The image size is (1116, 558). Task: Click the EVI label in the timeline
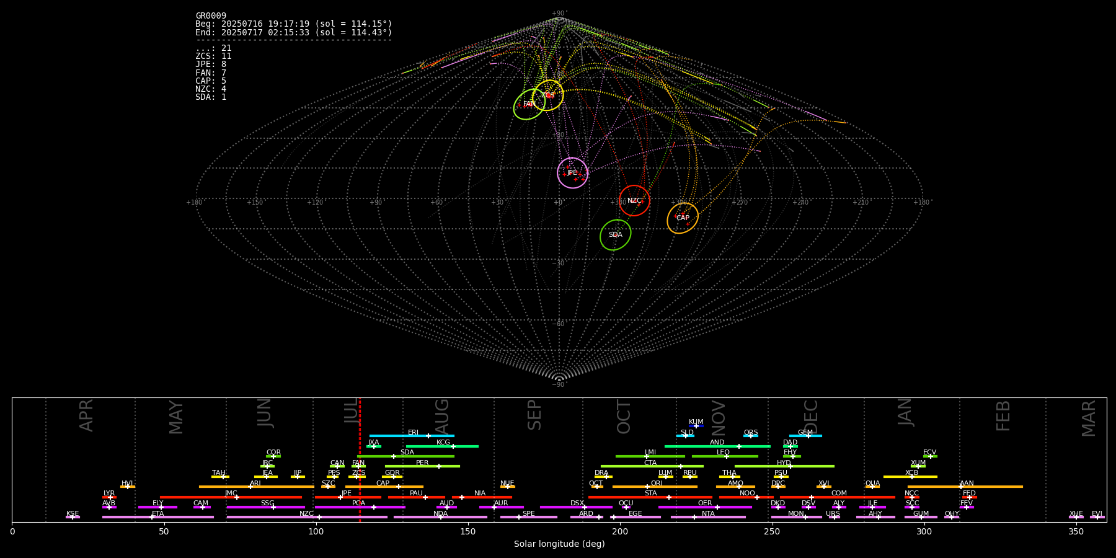tap(1097, 514)
